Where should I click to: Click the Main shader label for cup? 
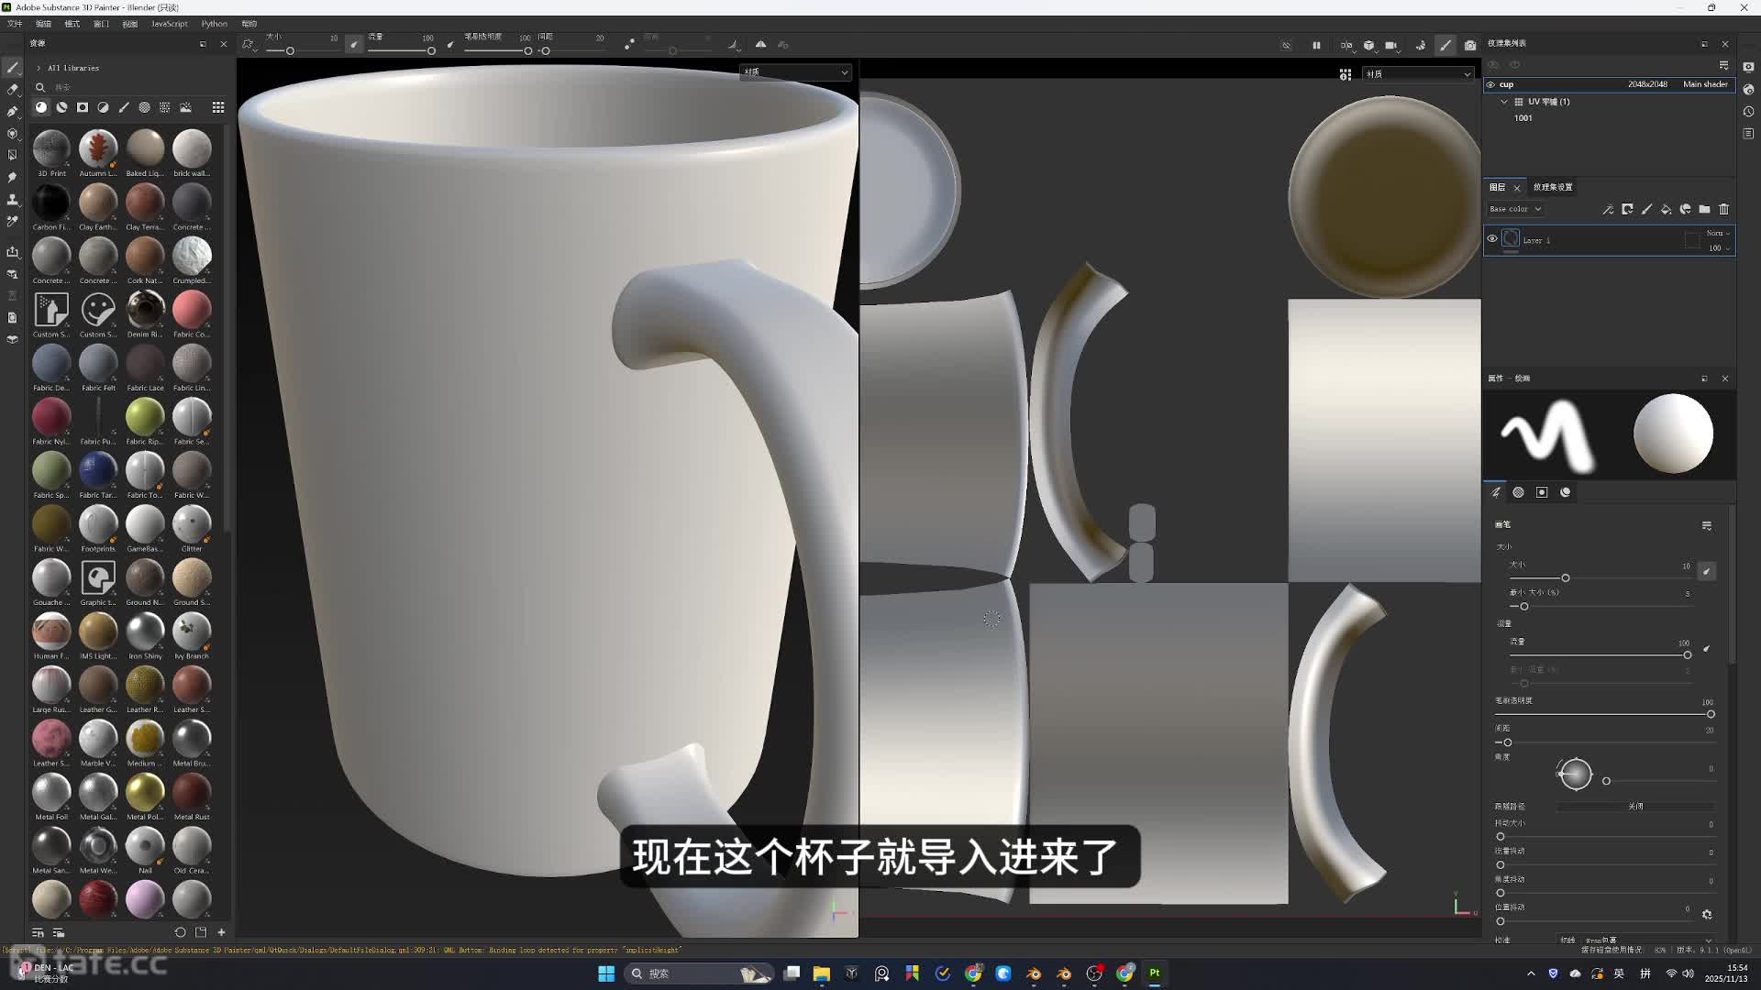[1704, 84]
